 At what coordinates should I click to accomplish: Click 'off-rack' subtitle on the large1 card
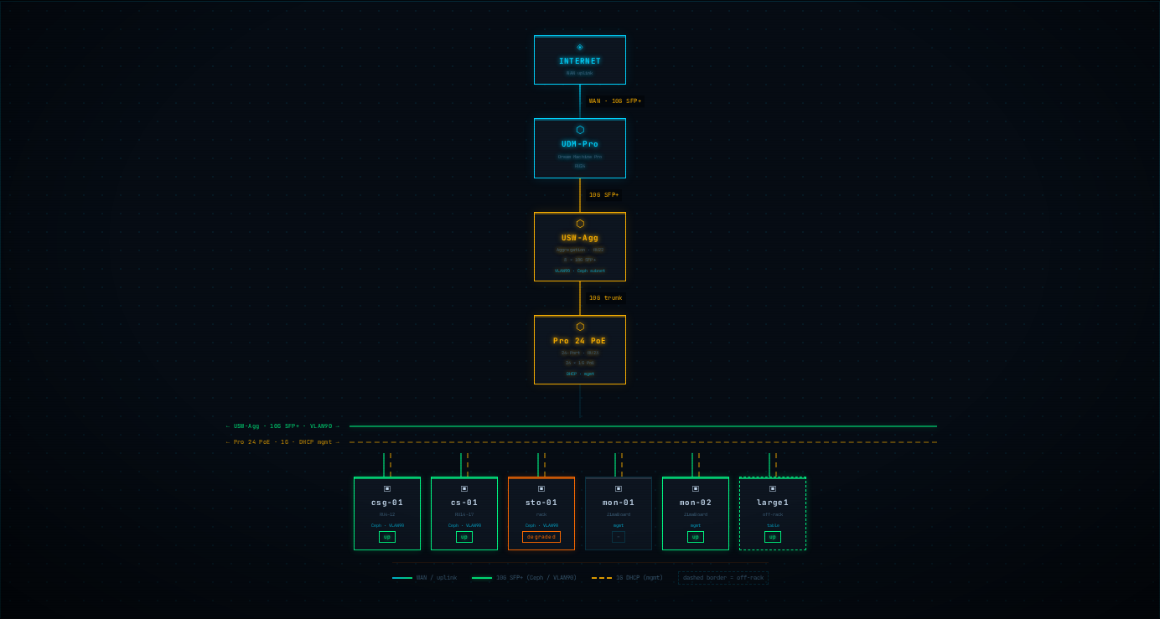[x=773, y=514]
